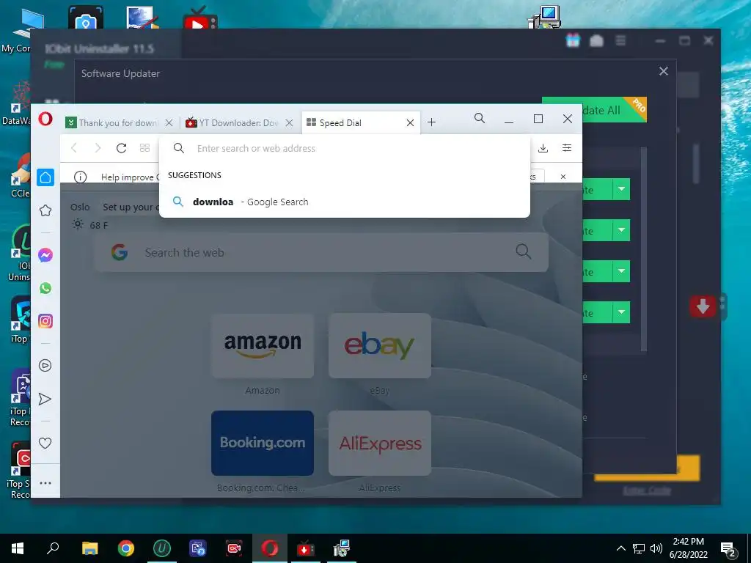The image size is (751, 563).
Task: Select 'downloa' Google Search suggestion
Action: [x=345, y=202]
